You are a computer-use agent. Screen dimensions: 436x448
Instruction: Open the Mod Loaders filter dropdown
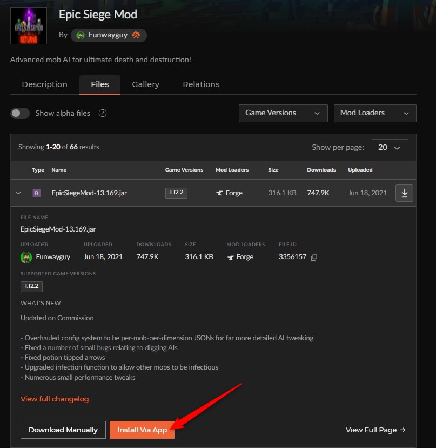click(375, 113)
